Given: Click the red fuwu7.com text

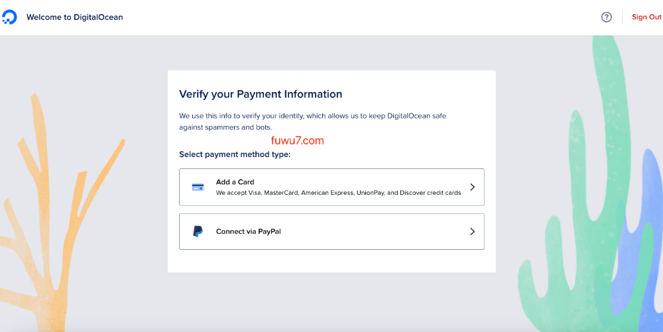Looking at the screenshot, I should tap(298, 140).
